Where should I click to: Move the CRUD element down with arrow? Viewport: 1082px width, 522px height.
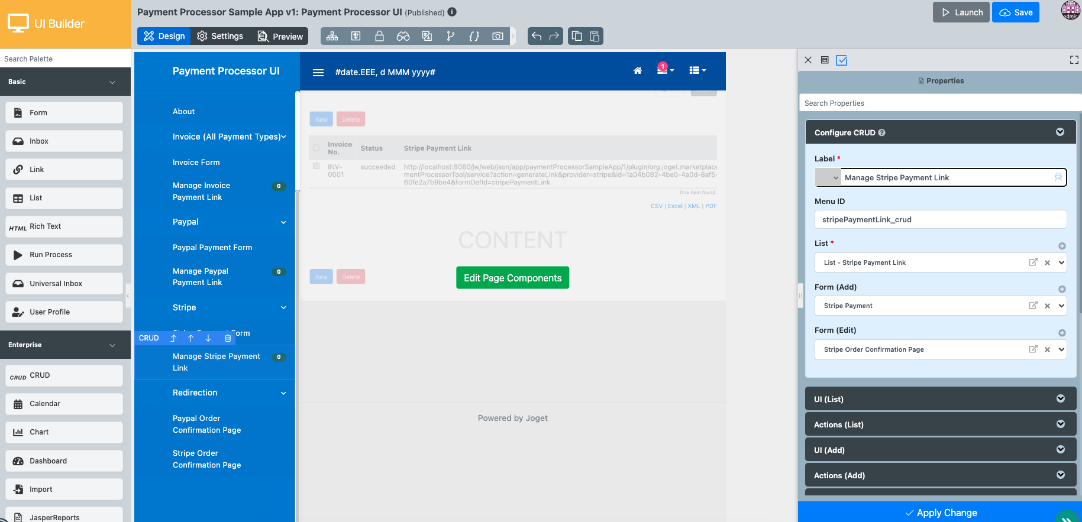click(x=208, y=338)
